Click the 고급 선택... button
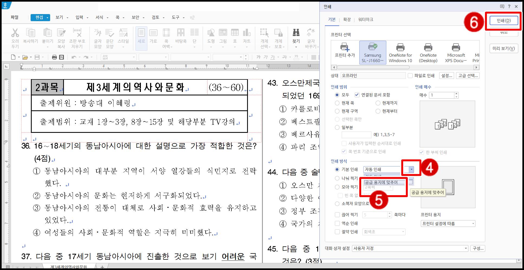524x270 pixels. pos(468,76)
